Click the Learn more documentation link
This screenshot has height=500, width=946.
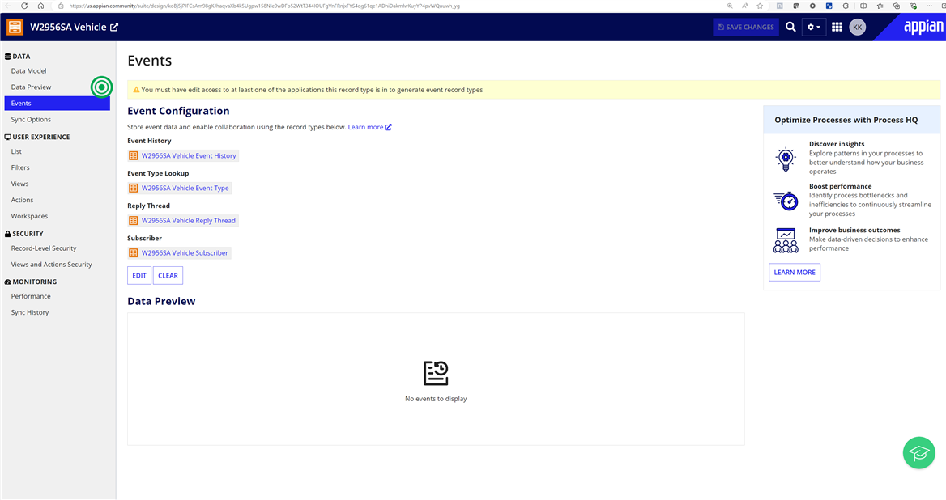(369, 127)
